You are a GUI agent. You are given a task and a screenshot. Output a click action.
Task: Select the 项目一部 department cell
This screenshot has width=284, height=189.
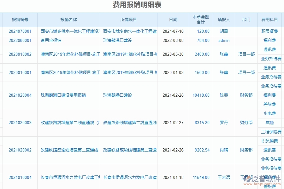pyautogui.click(x=246, y=54)
